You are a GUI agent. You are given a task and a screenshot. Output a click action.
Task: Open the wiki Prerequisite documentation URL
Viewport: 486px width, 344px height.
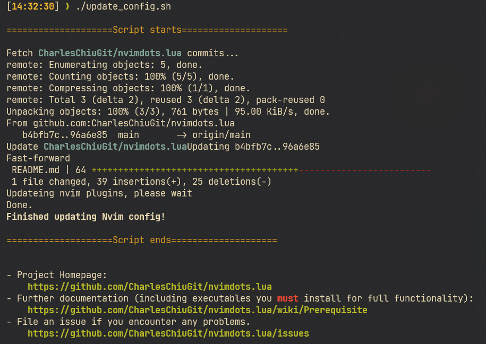click(197, 310)
